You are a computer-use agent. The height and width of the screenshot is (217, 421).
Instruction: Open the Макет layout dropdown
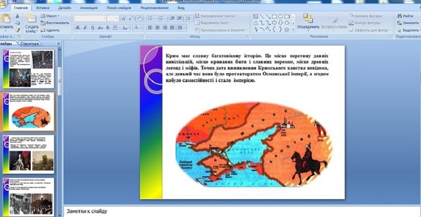(50, 16)
